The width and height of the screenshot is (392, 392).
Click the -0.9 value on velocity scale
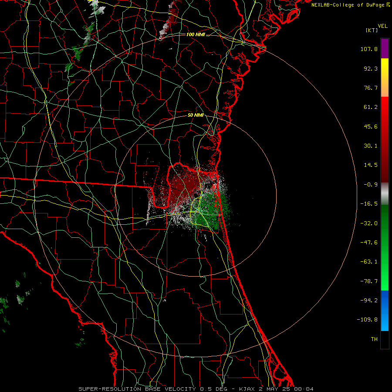tap(371, 184)
